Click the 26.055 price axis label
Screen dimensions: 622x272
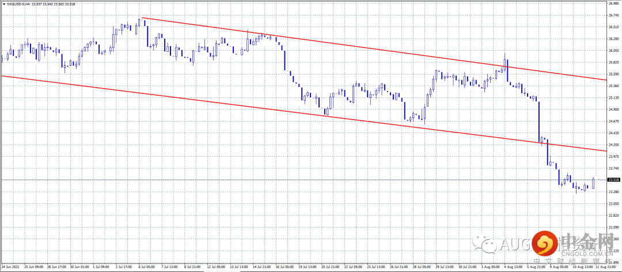click(x=614, y=51)
